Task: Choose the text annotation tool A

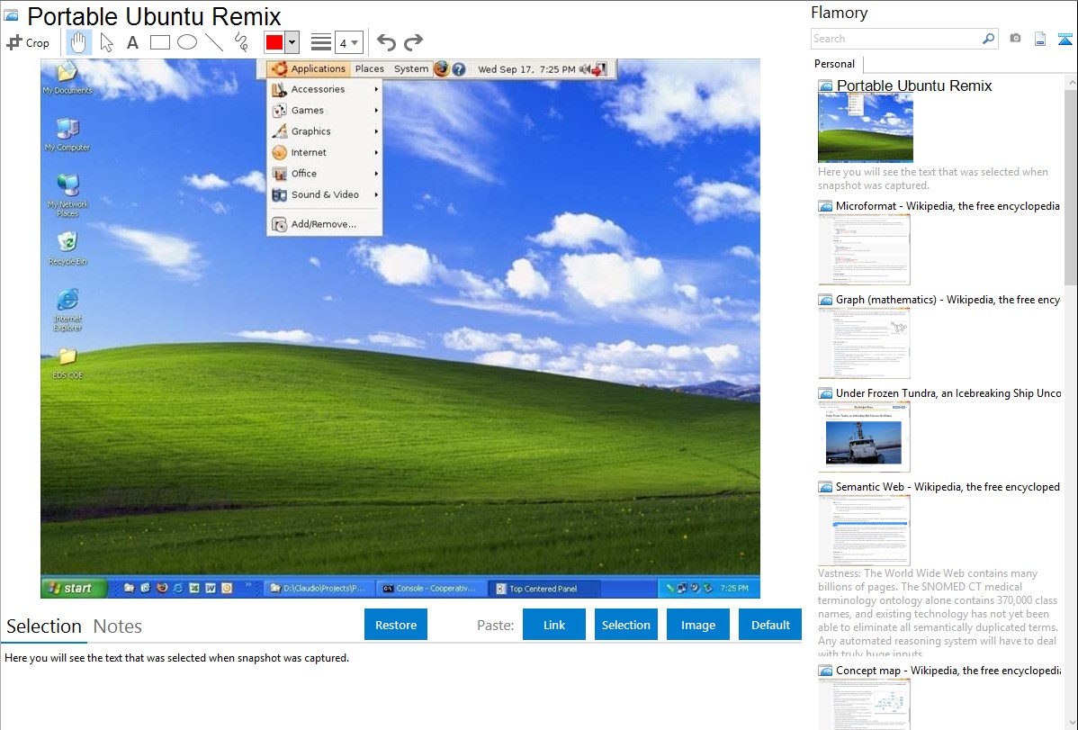Action: 132,42
